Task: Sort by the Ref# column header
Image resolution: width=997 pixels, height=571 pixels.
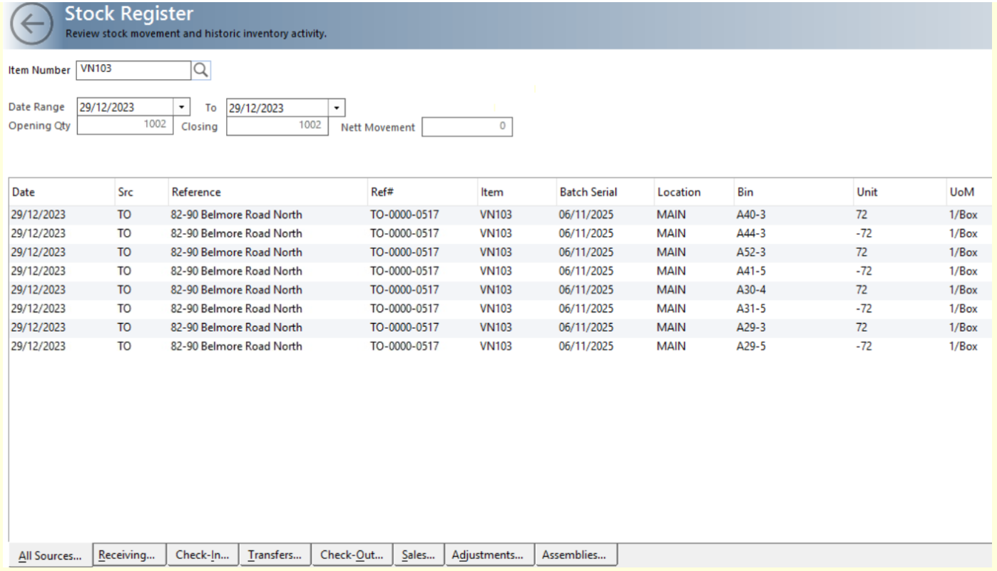Action: tap(422, 192)
